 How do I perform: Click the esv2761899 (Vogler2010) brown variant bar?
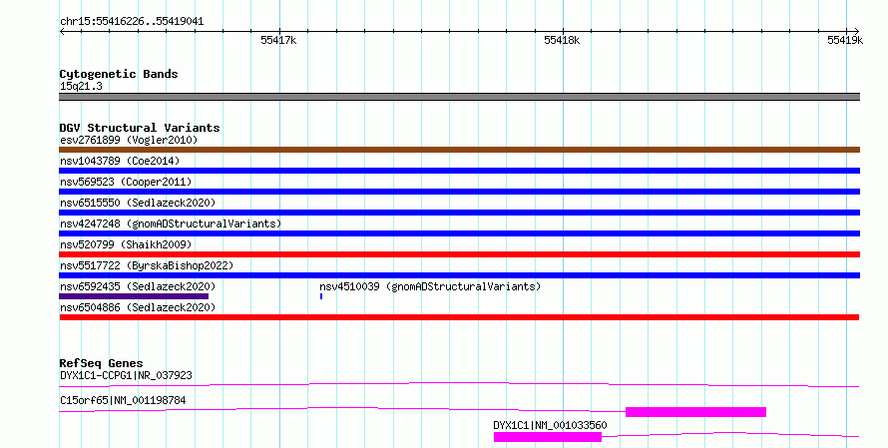(459, 150)
